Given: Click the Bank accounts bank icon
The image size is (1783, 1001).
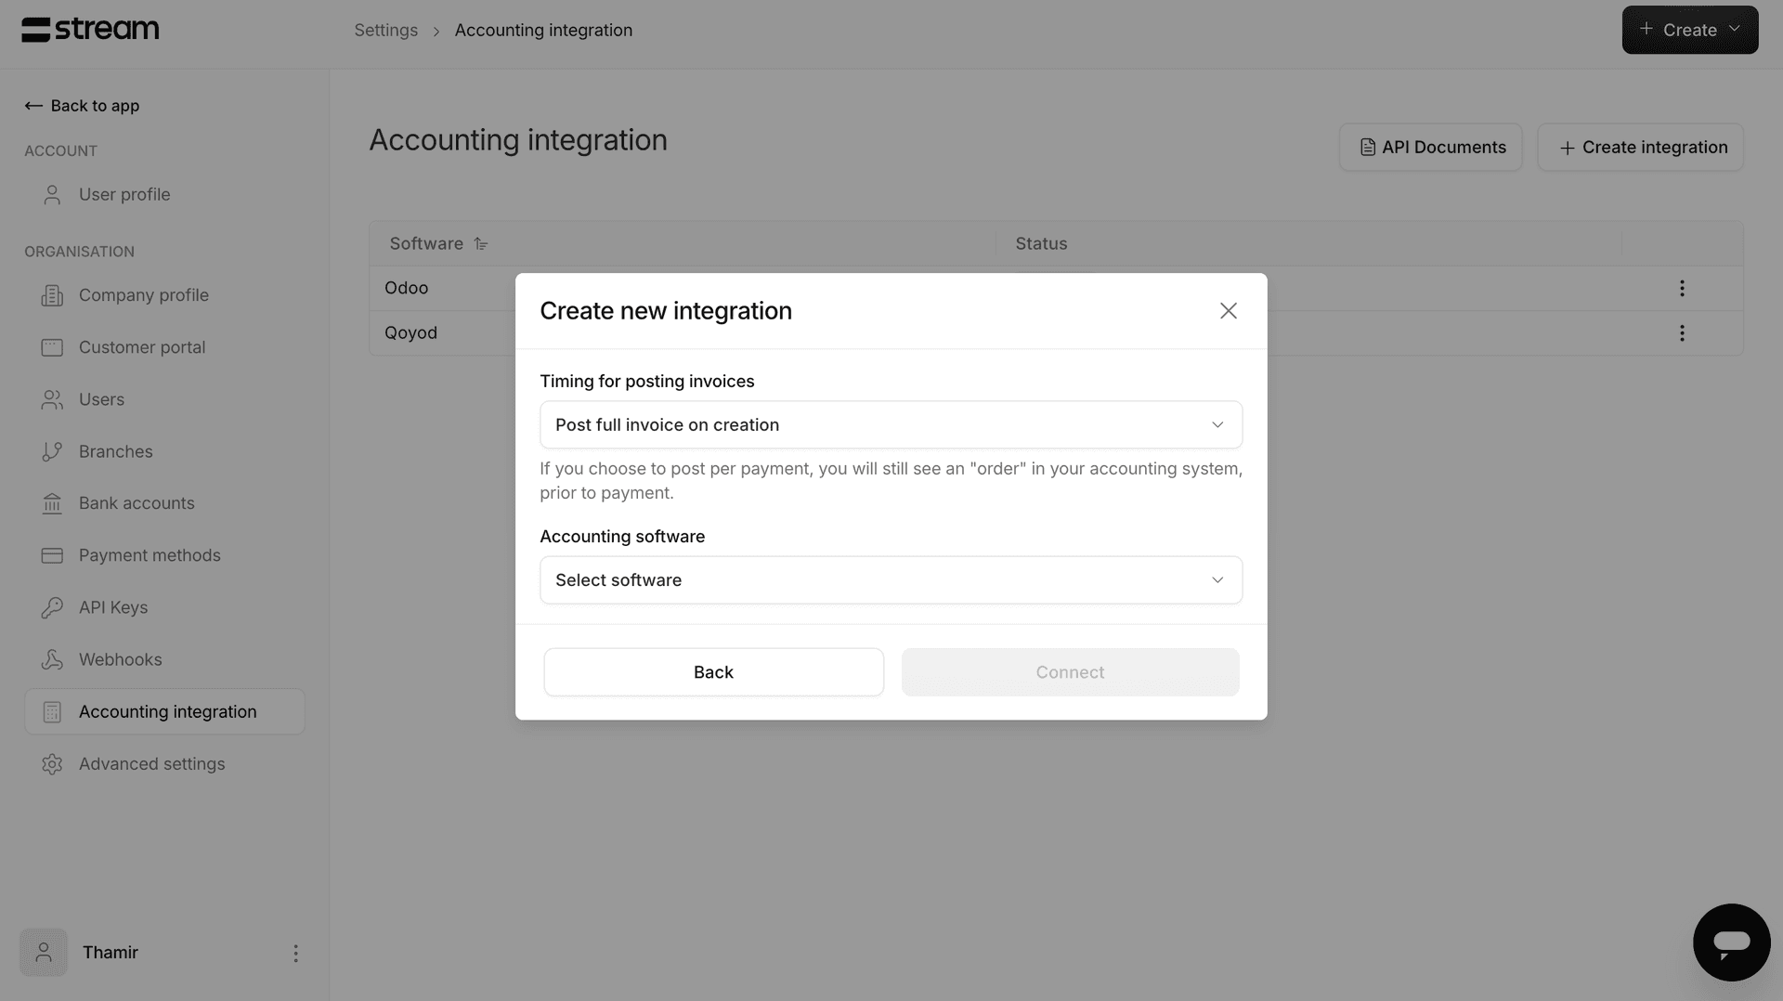Looking at the screenshot, I should click(x=52, y=503).
